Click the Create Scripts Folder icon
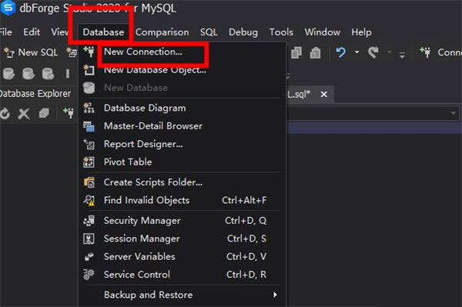This screenshot has height=307, width=462. click(89, 182)
